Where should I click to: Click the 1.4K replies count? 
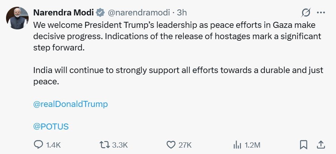tap(53, 145)
